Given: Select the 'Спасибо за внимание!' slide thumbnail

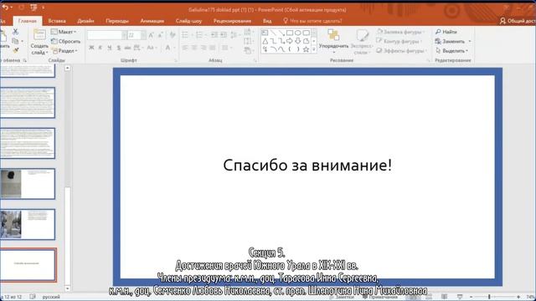Looking at the screenshot, I should [28, 265].
